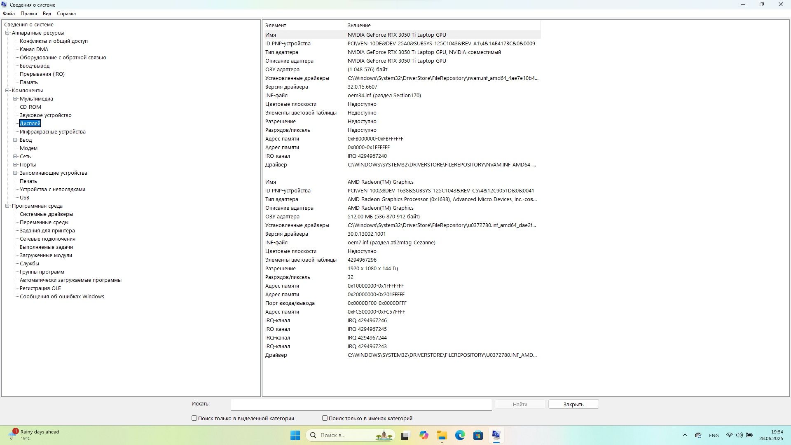The width and height of the screenshot is (791, 445).
Task: Select USB tree item
Action: pyautogui.click(x=24, y=198)
